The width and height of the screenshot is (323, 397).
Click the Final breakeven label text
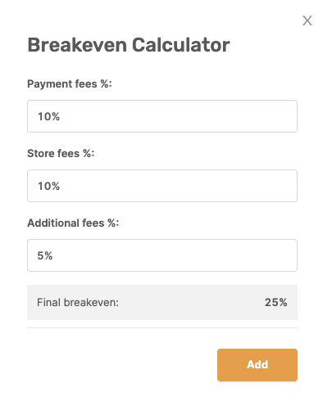tap(78, 302)
